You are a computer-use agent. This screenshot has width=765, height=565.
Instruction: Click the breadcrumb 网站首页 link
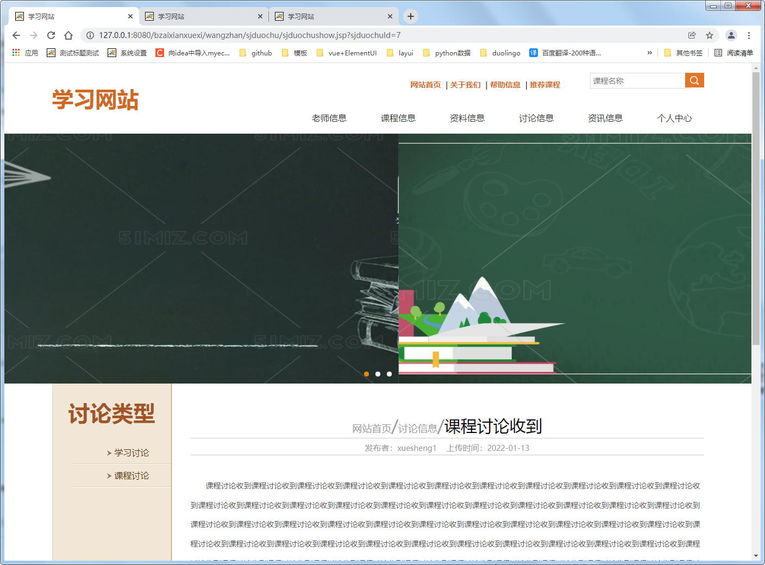pos(372,429)
